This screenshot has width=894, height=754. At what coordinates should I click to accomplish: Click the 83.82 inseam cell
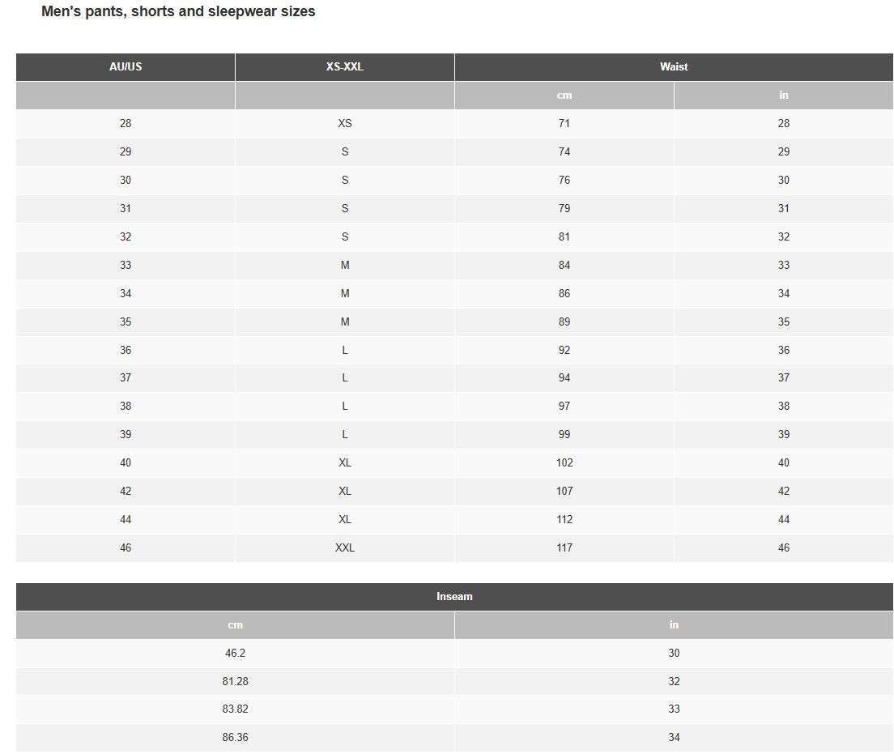point(235,709)
